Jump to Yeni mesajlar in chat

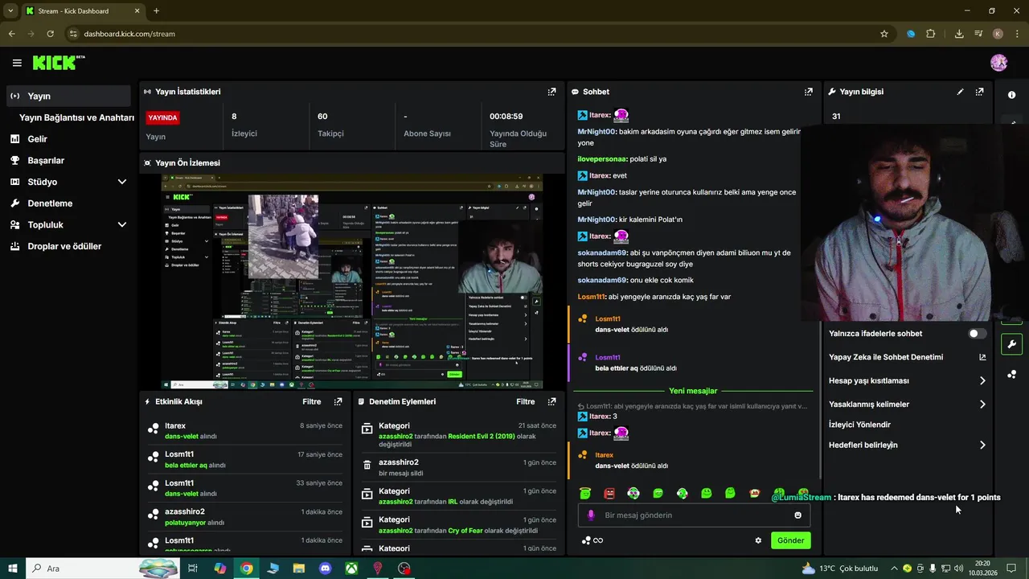click(x=693, y=391)
